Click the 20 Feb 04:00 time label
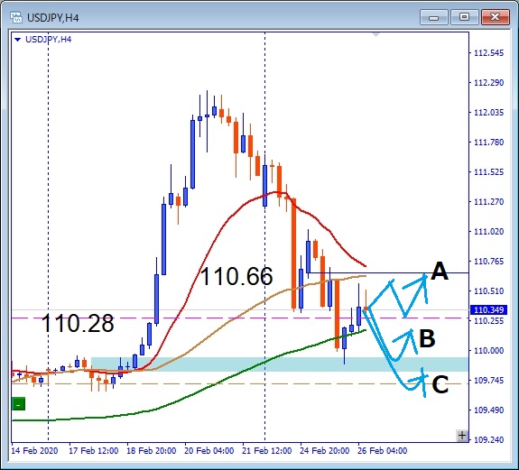 click(209, 451)
